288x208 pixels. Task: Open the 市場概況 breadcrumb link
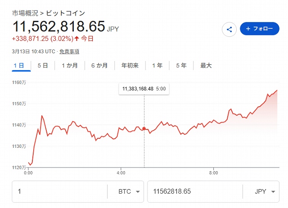[24, 13]
